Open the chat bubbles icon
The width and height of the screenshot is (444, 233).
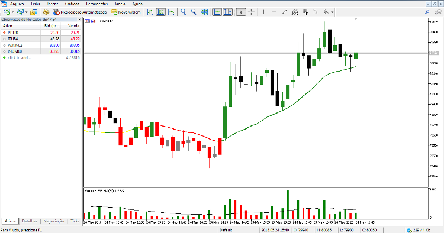(438, 12)
